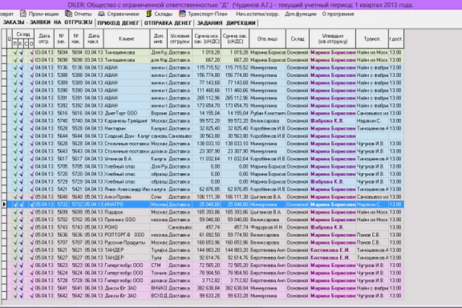This screenshot has width=462, height=308.
Task: Select amount 382 638,84 in Сумма зак. column
Action: (x=235, y=288)
